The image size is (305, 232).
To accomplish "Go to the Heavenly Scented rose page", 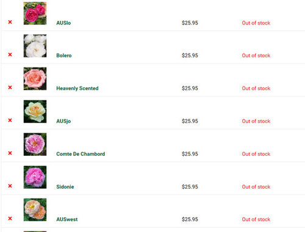I will tap(77, 88).
